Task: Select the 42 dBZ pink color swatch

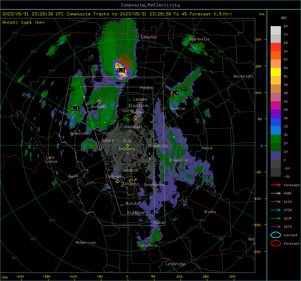Action: pyautogui.click(x=276, y=97)
